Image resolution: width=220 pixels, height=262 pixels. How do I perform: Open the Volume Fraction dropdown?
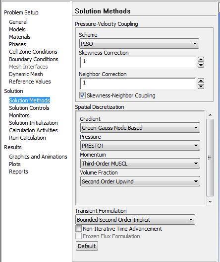coord(140,181)
